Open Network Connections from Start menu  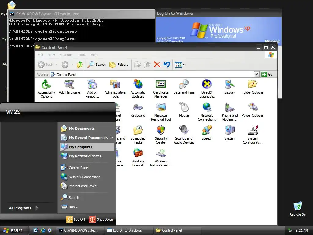coord(87,177)
